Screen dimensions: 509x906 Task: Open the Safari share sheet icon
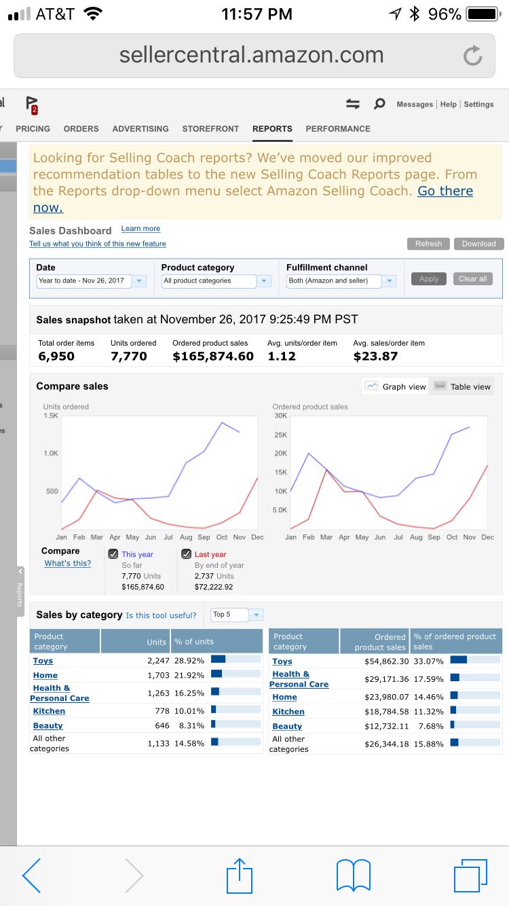[239, 875]
